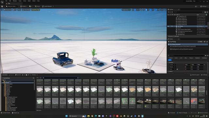Open the Selection Mode dropdown
This screenshot has width=209, height=118.
coord(11,6)
